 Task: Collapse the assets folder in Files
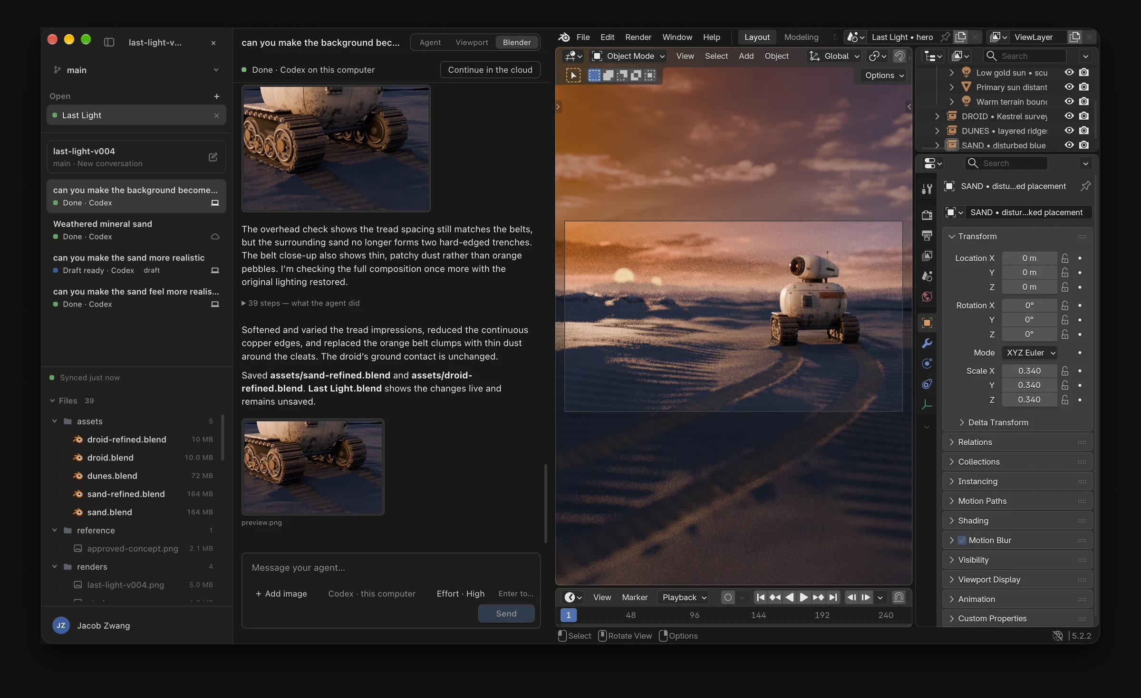(54, 421)
